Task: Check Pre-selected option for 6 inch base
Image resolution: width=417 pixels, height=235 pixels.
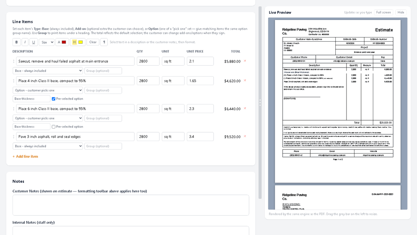Action: pyautogui.click(x=53, y=126)
